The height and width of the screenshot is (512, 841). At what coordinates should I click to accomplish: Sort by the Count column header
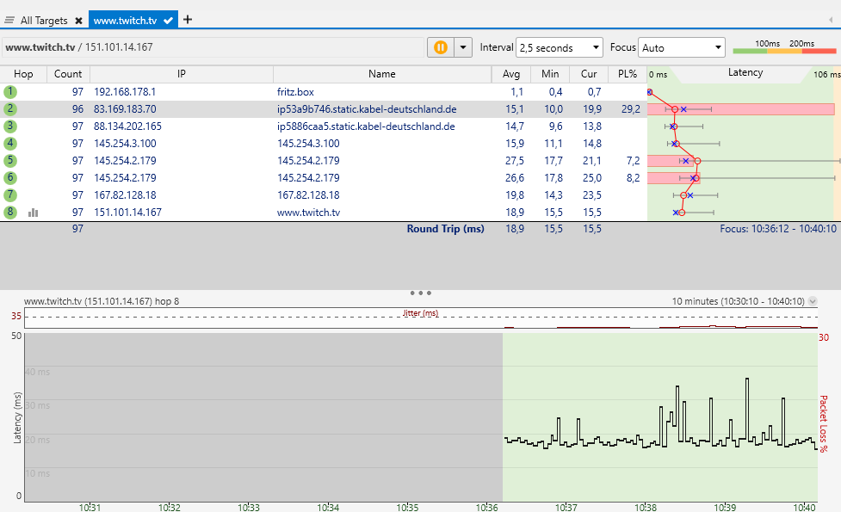tap(68, 74)
